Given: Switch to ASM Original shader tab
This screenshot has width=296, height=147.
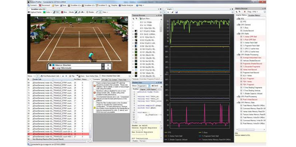Looking at the screenshot, I should click(152, 89).
